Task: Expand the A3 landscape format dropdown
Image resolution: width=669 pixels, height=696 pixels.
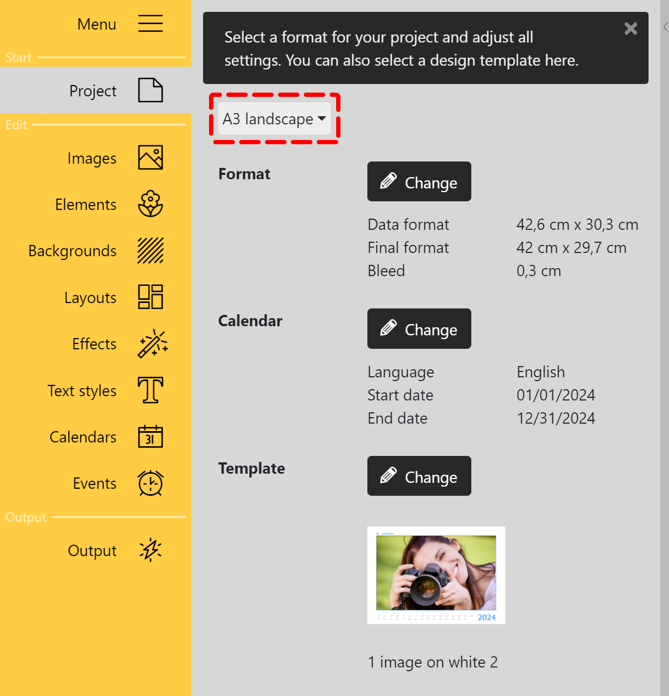Action: 274,118
